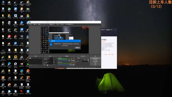Hide the first source via eye icon
Image resolution: width=172 pixels, height=97 pixels.
coord(54,58)
